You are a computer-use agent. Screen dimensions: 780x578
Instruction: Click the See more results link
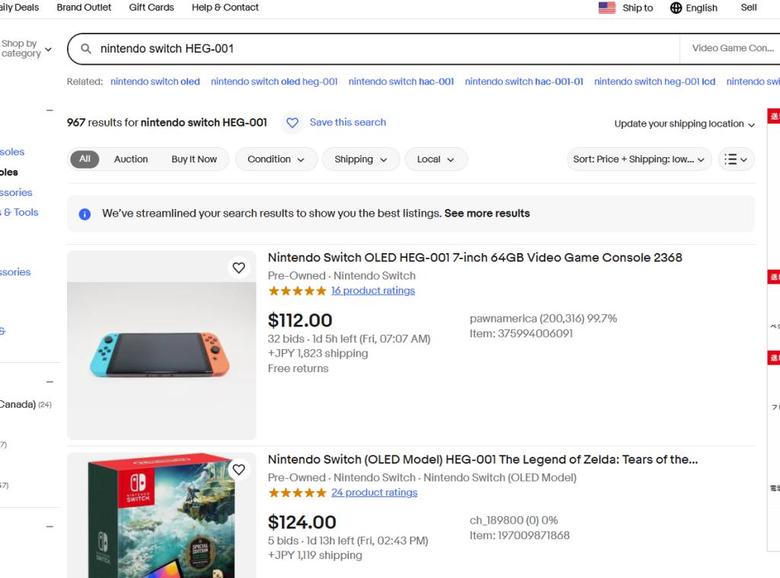coord(487,214)
